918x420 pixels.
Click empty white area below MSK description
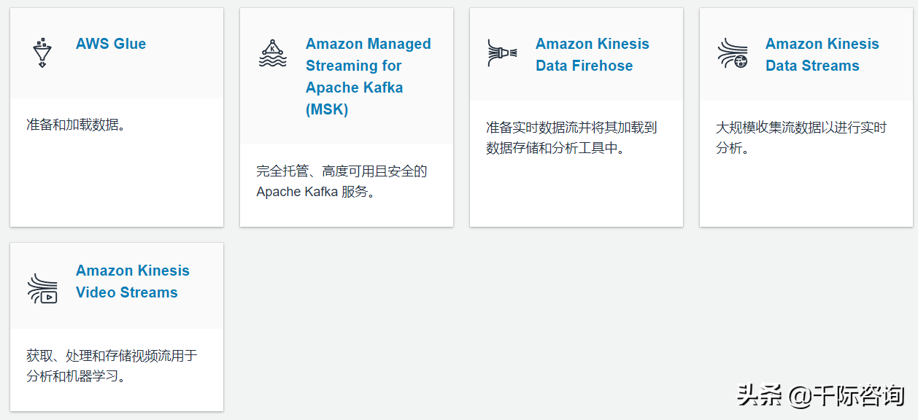347,214
